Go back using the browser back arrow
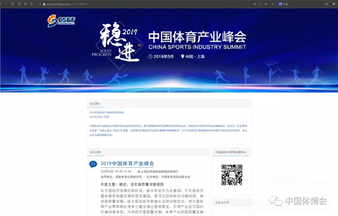This screenshot has width=338, height=216. pos(1,4)
